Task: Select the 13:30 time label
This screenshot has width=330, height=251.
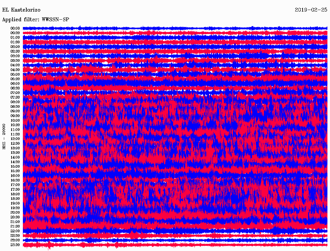Action: click(15, 153)
